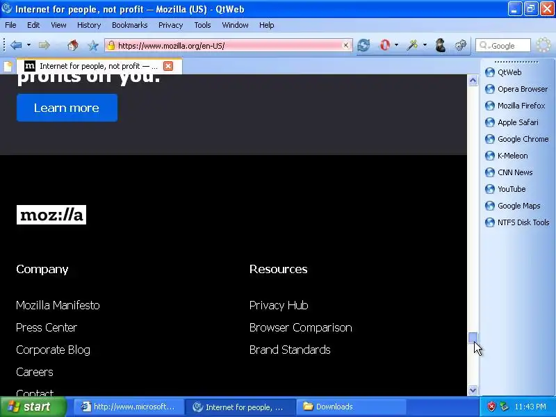Open the Brand Standards link
The height and width of the screenshot is (417, 556).
coord(290,350)
